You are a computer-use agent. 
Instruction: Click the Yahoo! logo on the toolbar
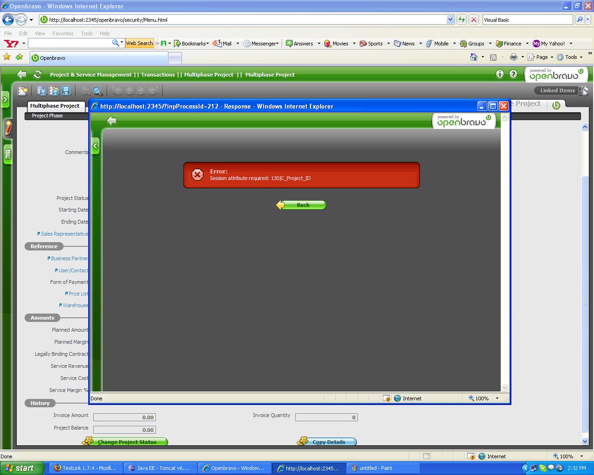click(11, 44)
